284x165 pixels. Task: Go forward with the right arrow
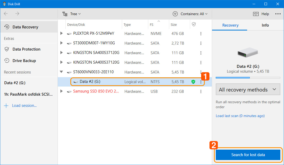pos(17,14)
